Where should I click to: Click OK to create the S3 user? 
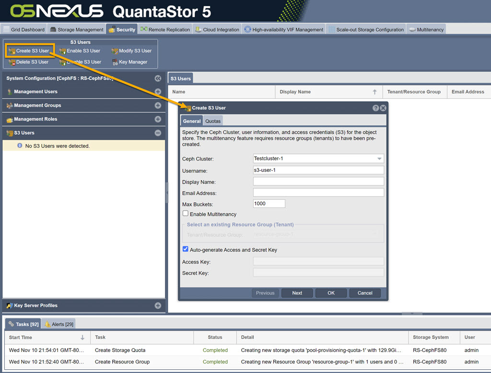331,293
